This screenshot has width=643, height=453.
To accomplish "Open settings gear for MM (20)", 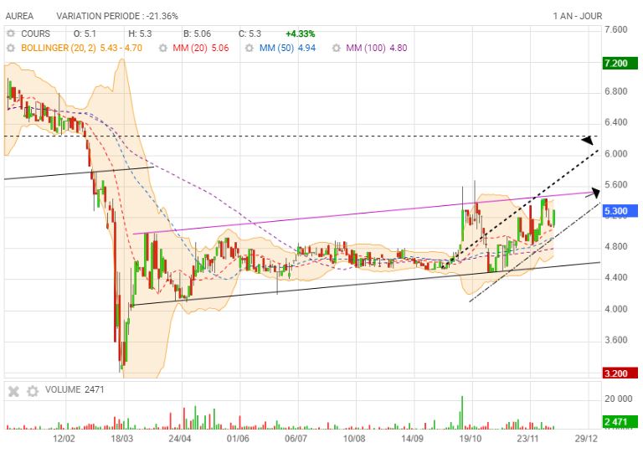I will pyautogui.click(x=162, y=49).
